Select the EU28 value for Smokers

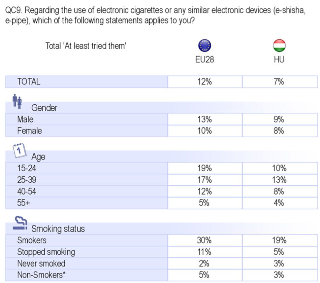tap(204, 240)
